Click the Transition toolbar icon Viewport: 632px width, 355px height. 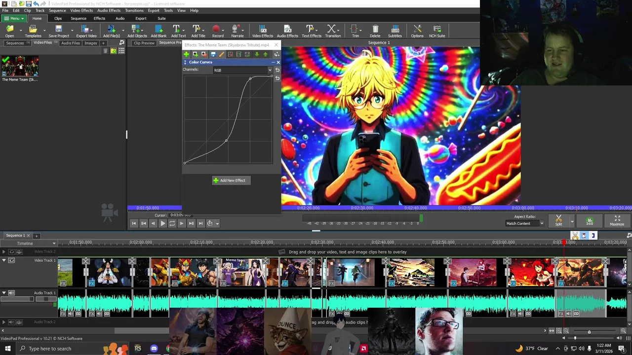pyautogui.click(x=332, y=31)
